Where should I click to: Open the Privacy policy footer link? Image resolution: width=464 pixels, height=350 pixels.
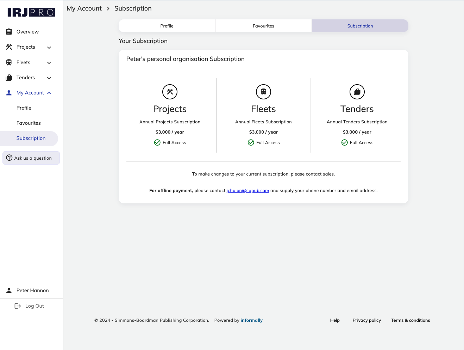click(366, 320)
